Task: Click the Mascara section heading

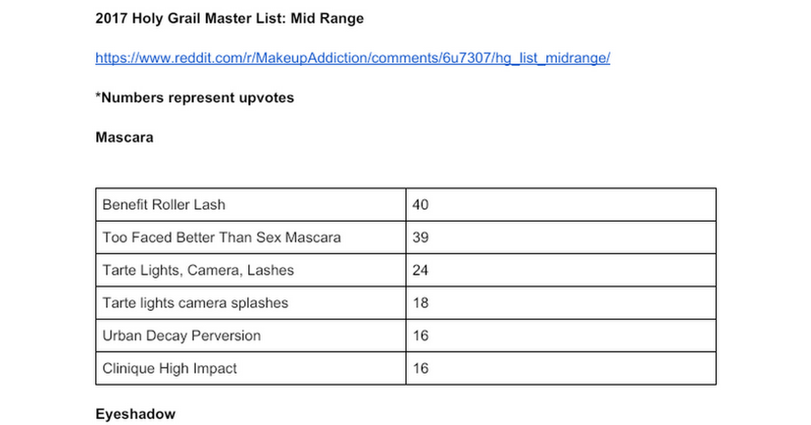Action: pyautogui.click(x=124, y=138)
